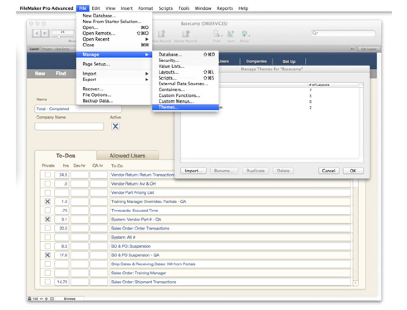Viewport: 407px width, 310px height.
Task: Check Private for Vendor Return: Return Transactions
Action: 48,175
